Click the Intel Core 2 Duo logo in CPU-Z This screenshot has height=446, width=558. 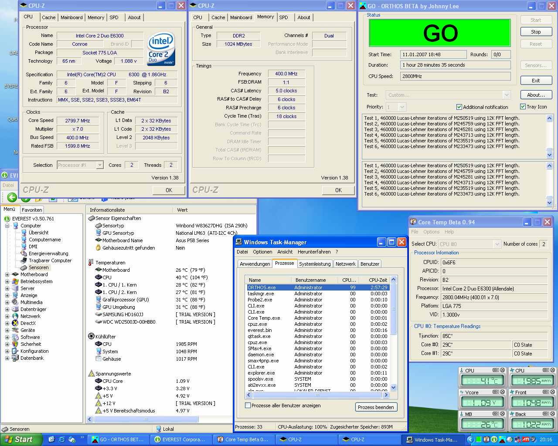pos(161,49)
